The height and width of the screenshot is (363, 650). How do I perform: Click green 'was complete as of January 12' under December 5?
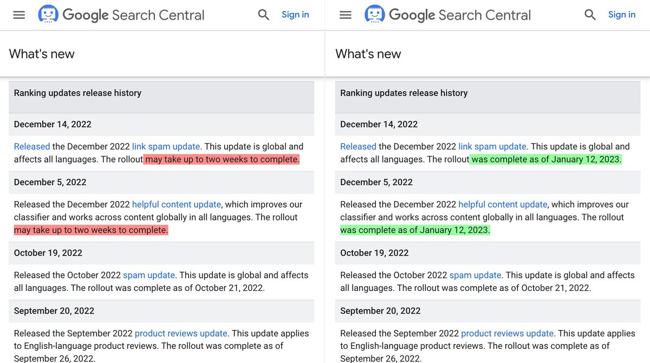pyautogui.click(x=415, y=230)
